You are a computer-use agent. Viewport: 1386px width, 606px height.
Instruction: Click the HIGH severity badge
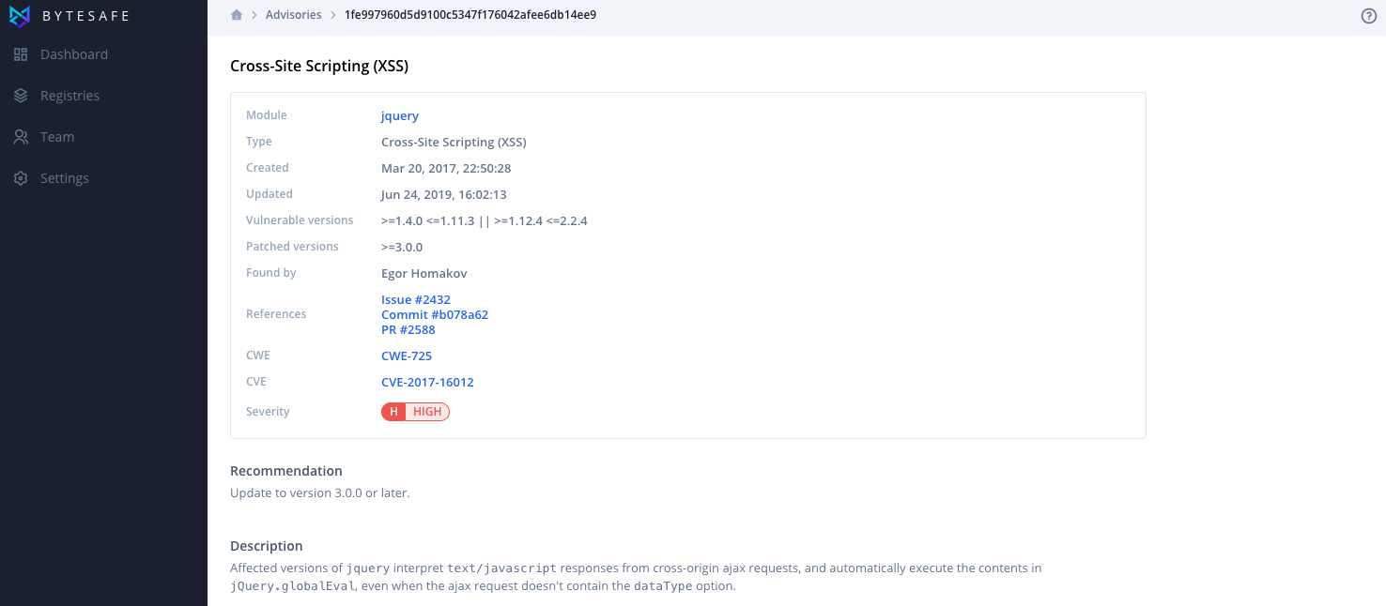tap(415, 412)
